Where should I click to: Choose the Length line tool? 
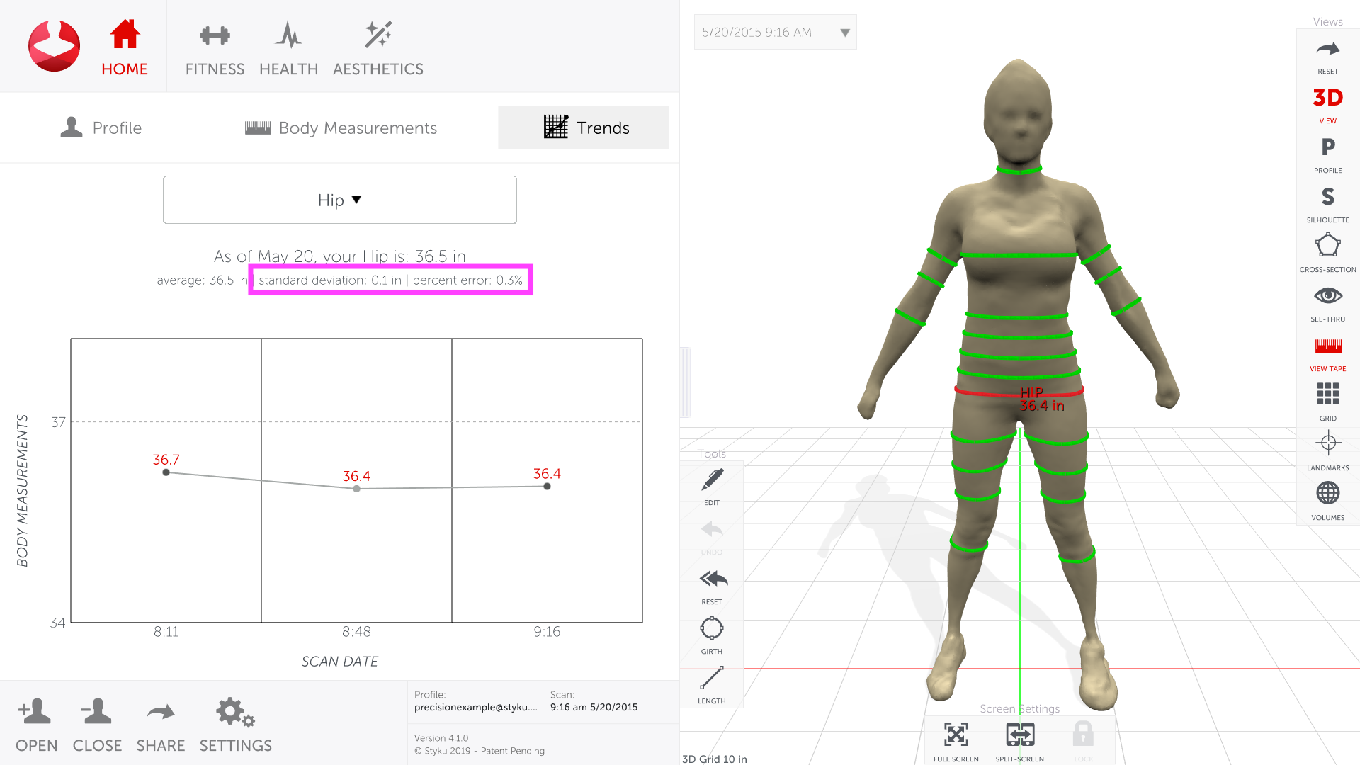click(x=711, y=679)
